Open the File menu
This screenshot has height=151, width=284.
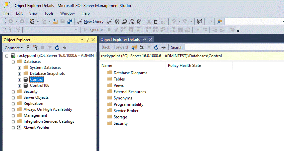[6, 13]
